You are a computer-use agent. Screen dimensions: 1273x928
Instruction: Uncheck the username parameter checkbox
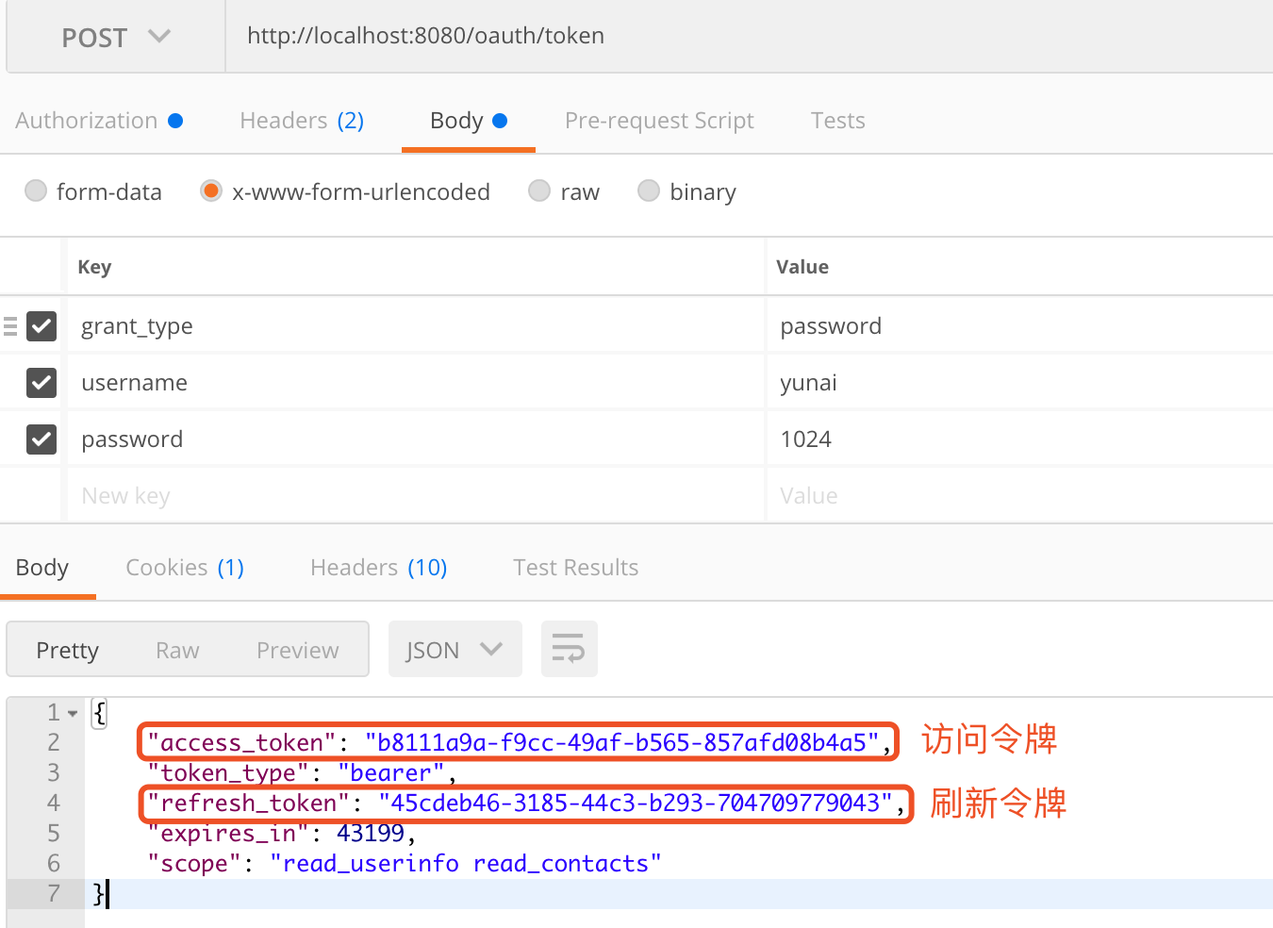click(x=41, y=383)
